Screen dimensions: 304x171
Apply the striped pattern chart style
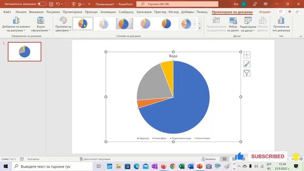pos(104,24)
